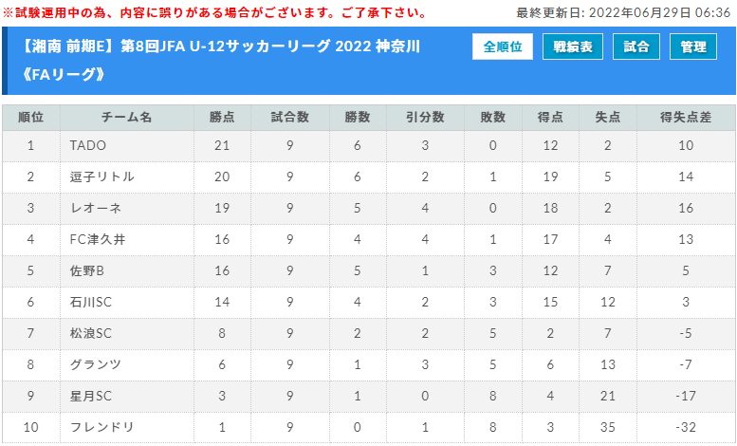Click the 試合数 column header
Image resolution: width=737 pixels, height=446 pixels.
tap(290, 117)
